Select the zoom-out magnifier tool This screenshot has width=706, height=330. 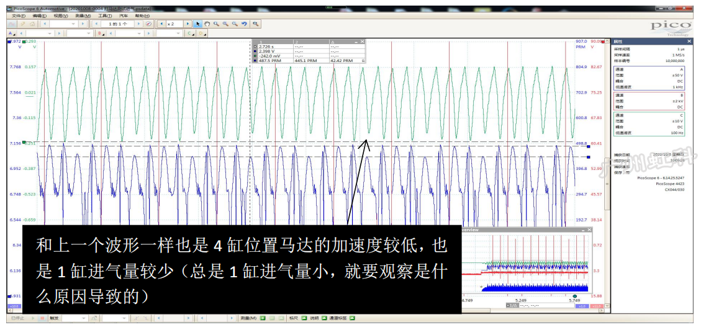point(235,24)
